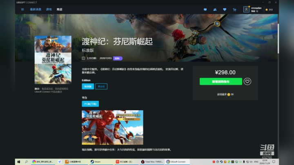
Task: Click the green add to cart button
Action: pos(220,82)
